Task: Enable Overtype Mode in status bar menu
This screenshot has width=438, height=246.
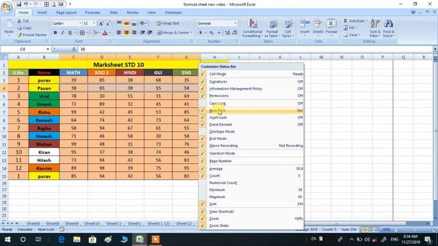Action: [251, 131]
